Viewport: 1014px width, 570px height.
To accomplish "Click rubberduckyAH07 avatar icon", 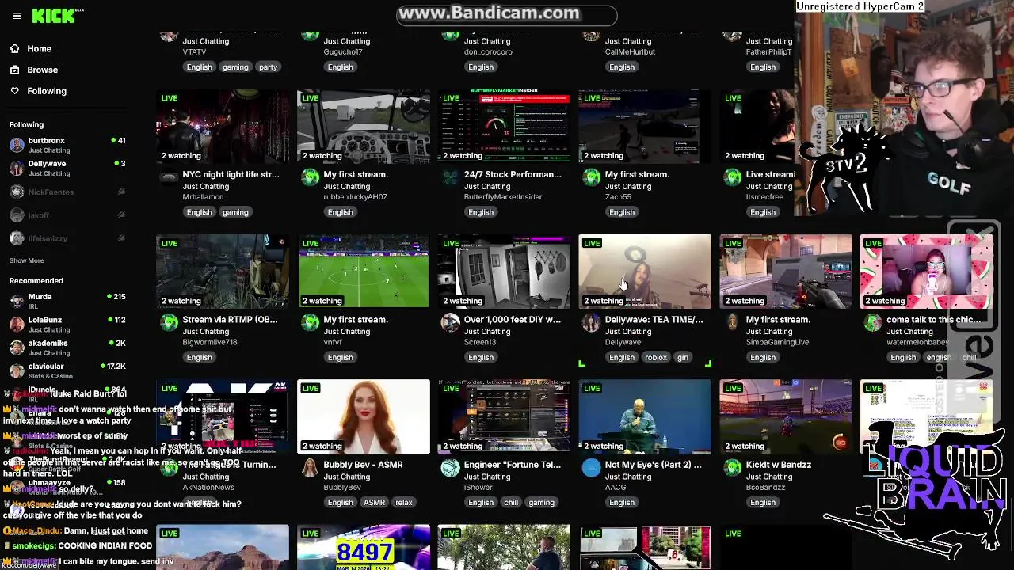I will pyautogui.click(x=310, y=177).
